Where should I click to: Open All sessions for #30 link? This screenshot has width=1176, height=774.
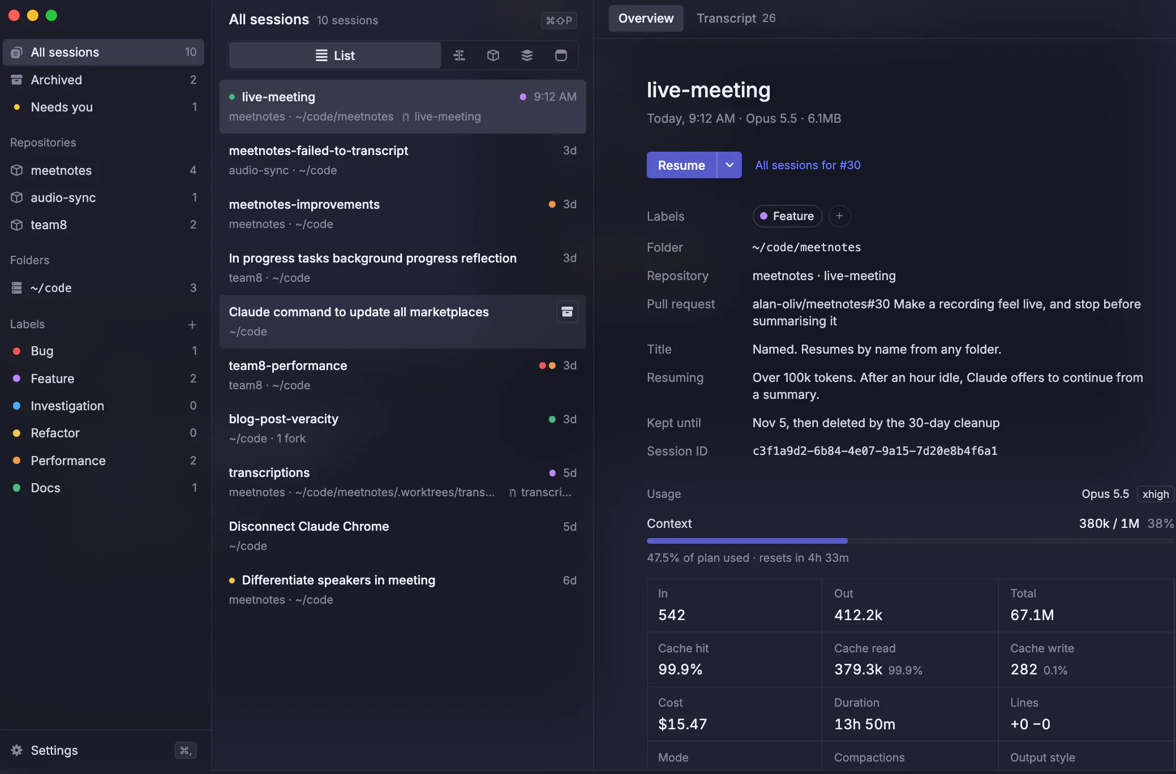808,165
